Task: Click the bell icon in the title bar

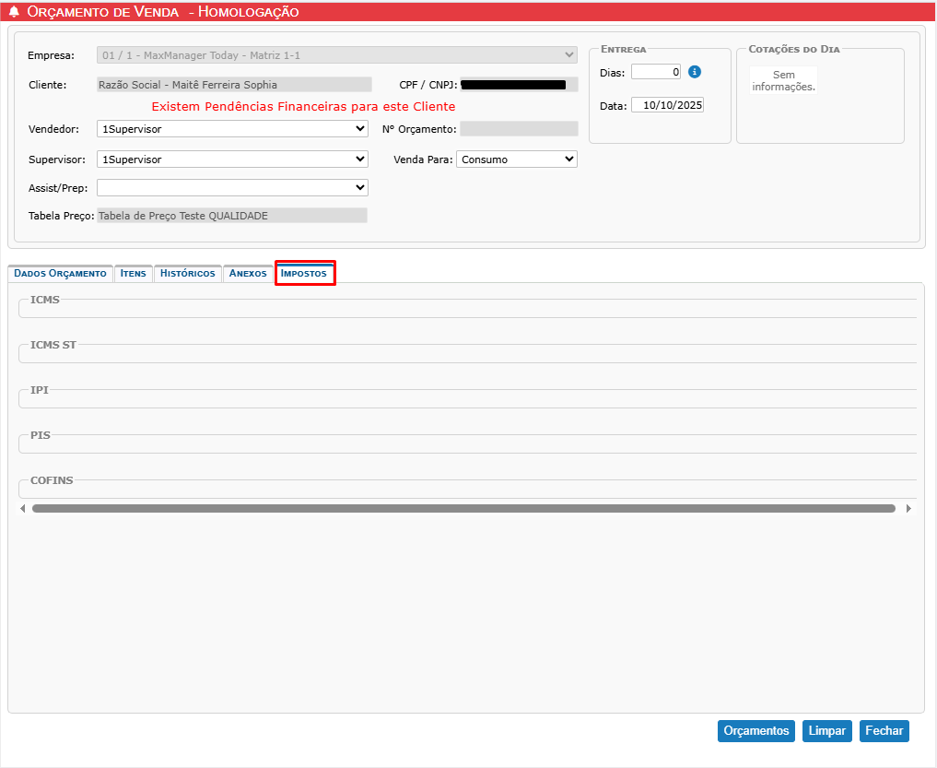Action: pos(15,12)
